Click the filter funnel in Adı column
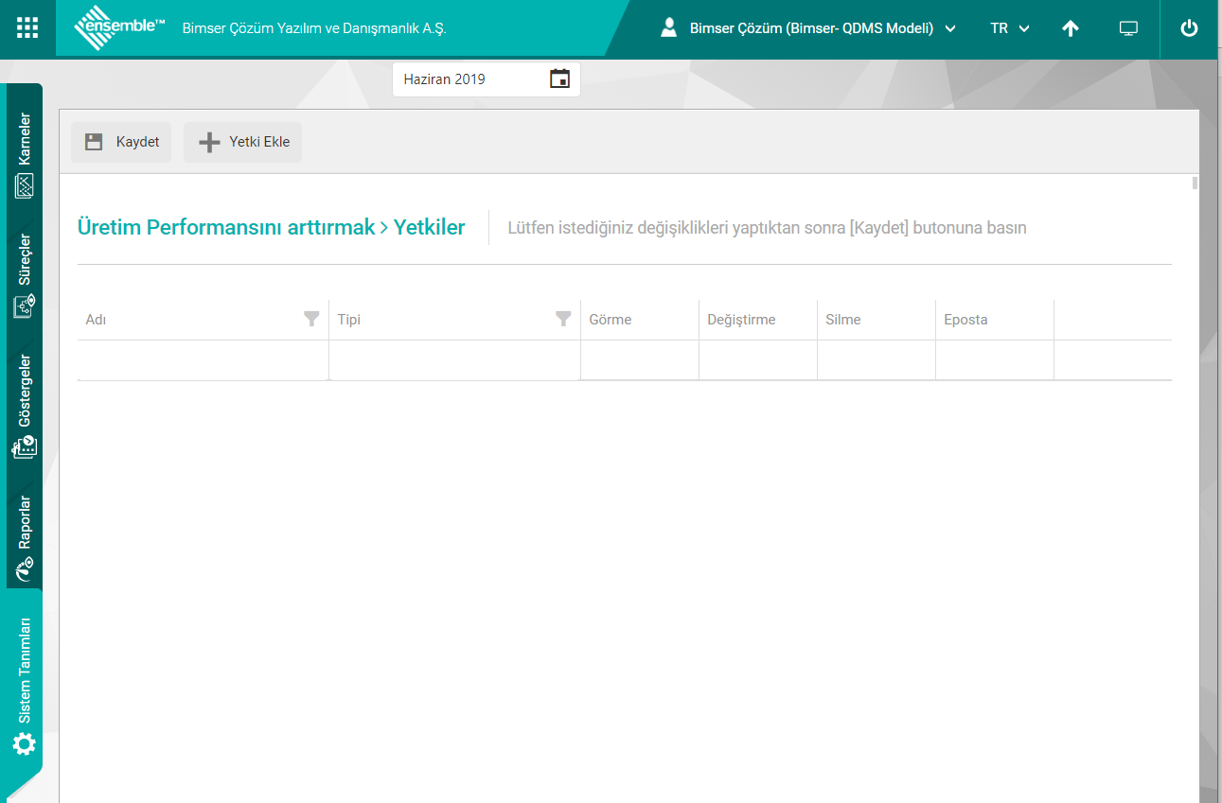The width and height of the screenshot is (1222, 803). [x=311, y=320]
